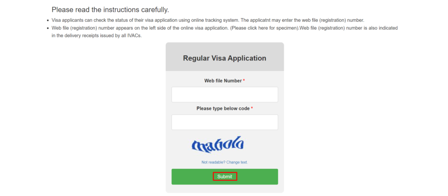Click the blue captcha image
448x196 pixels.
click(x=217, y=144)
